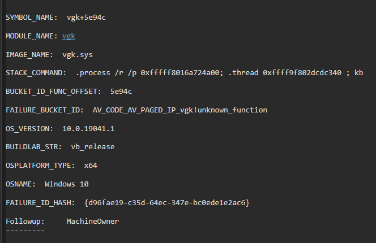Click the x64 platform type value
Viewport: 376px width, 243px height.
click(x=91, y=166)
